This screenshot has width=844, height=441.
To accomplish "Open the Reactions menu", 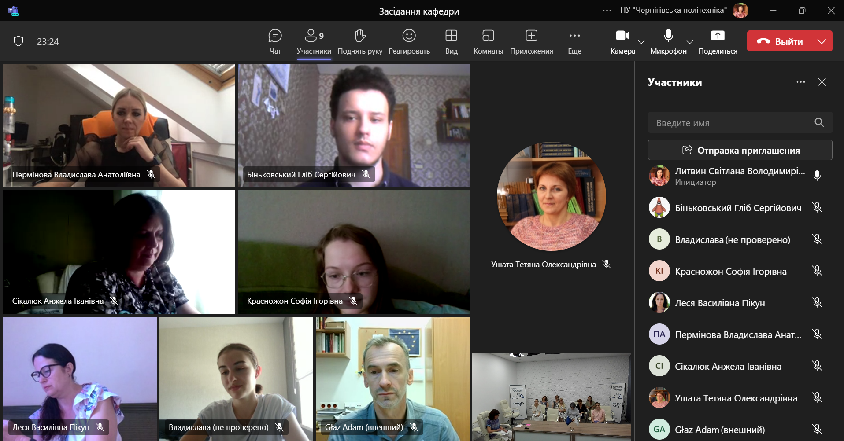I will [409, 41].
